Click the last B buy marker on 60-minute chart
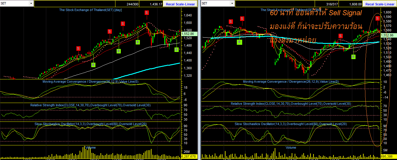 pyautogui.click(x=353, y=57)
